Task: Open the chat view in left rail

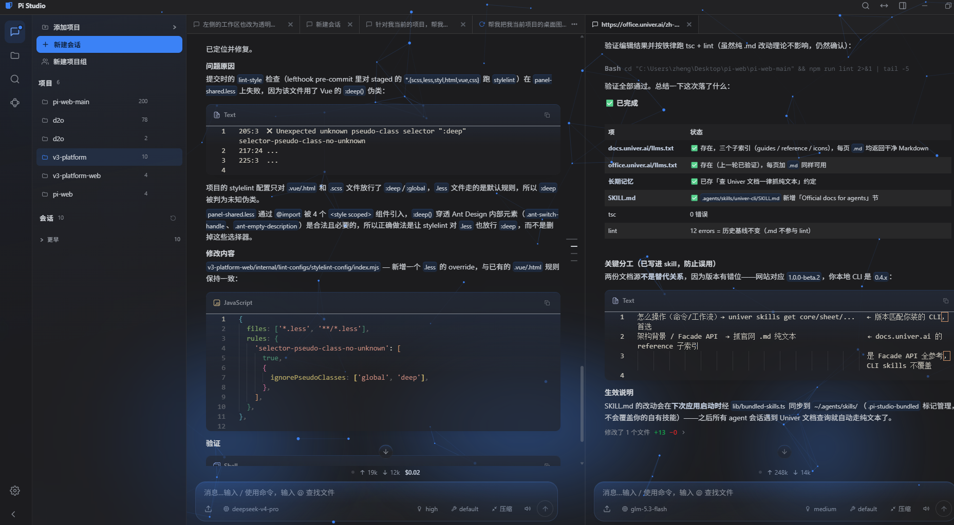Action: point(15,32)
